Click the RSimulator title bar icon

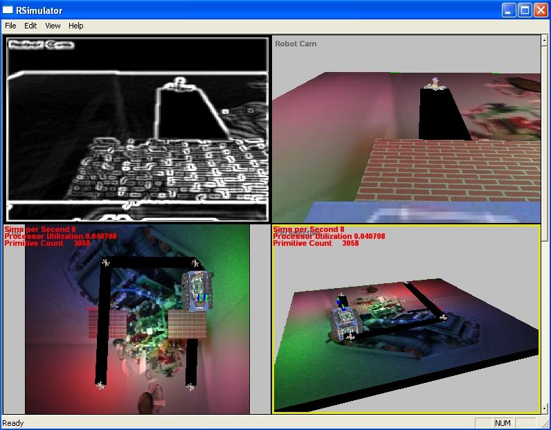[8, 10]
